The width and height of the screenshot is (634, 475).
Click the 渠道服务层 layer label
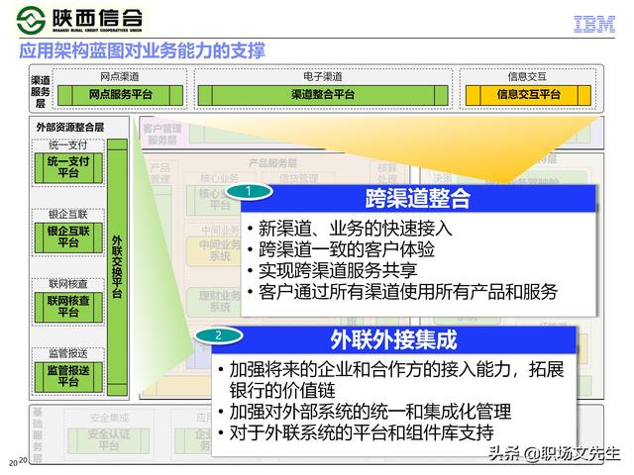click(41, 92)
